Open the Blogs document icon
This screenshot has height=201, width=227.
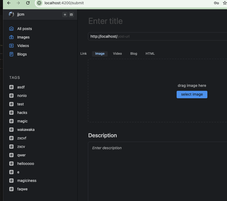11,54
